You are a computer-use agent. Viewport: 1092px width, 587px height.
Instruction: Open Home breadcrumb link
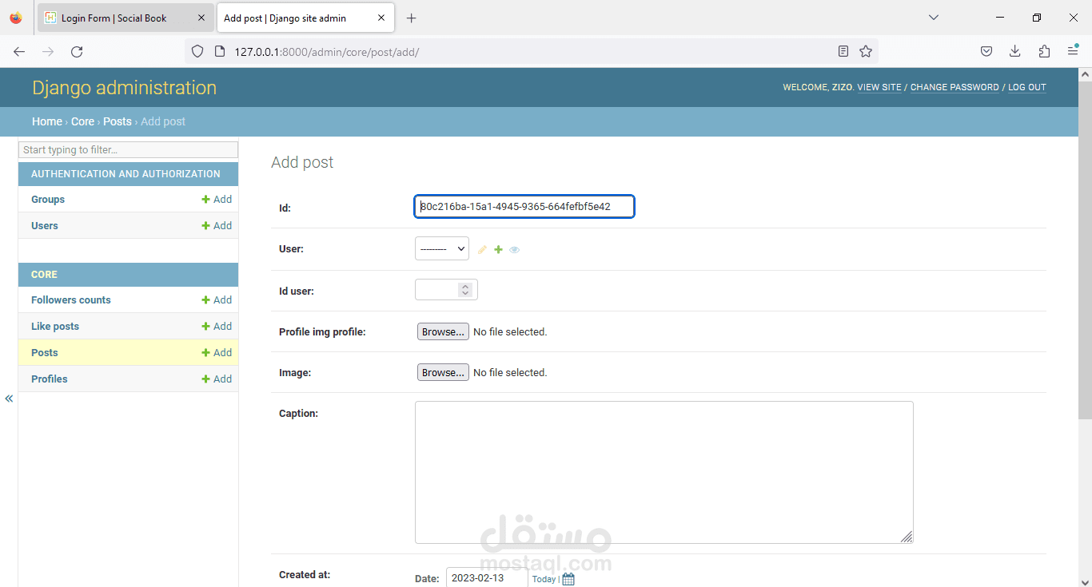(47, 121)
